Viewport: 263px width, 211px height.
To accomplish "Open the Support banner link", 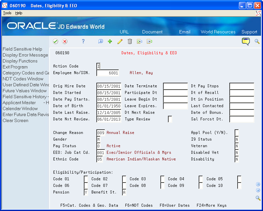I will coord(249,32).
